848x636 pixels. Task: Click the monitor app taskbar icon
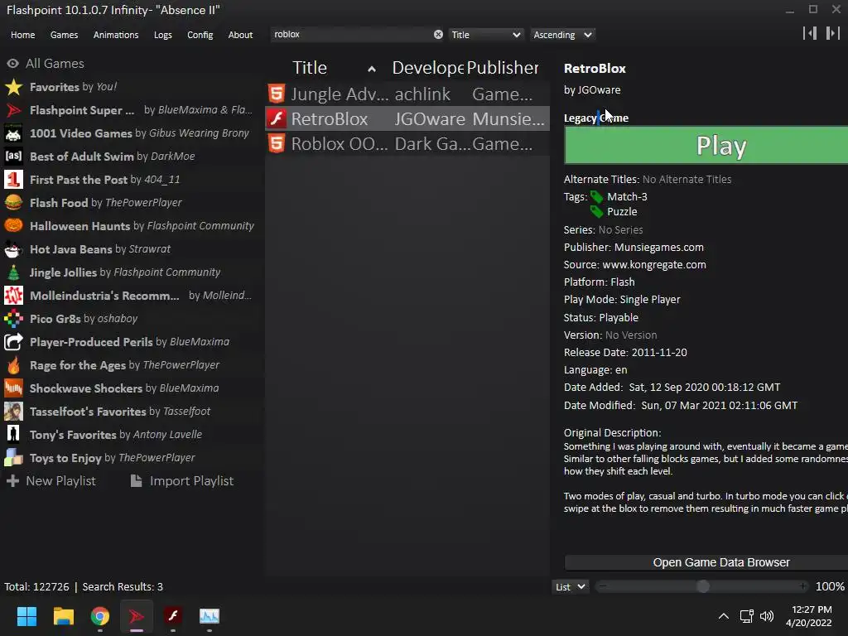click(x=210, y=616)
